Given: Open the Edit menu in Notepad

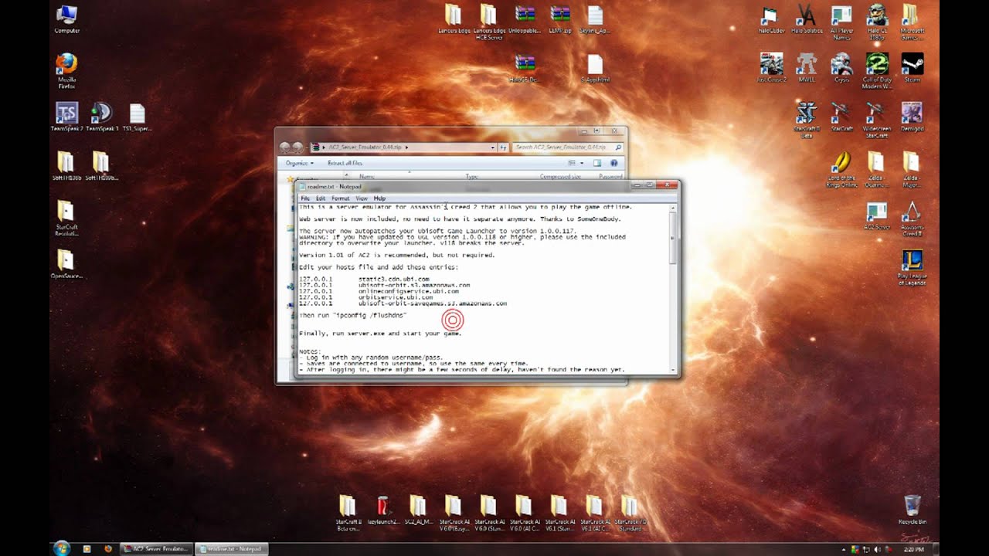Looking at the screenshot, I should click(320, 198).
